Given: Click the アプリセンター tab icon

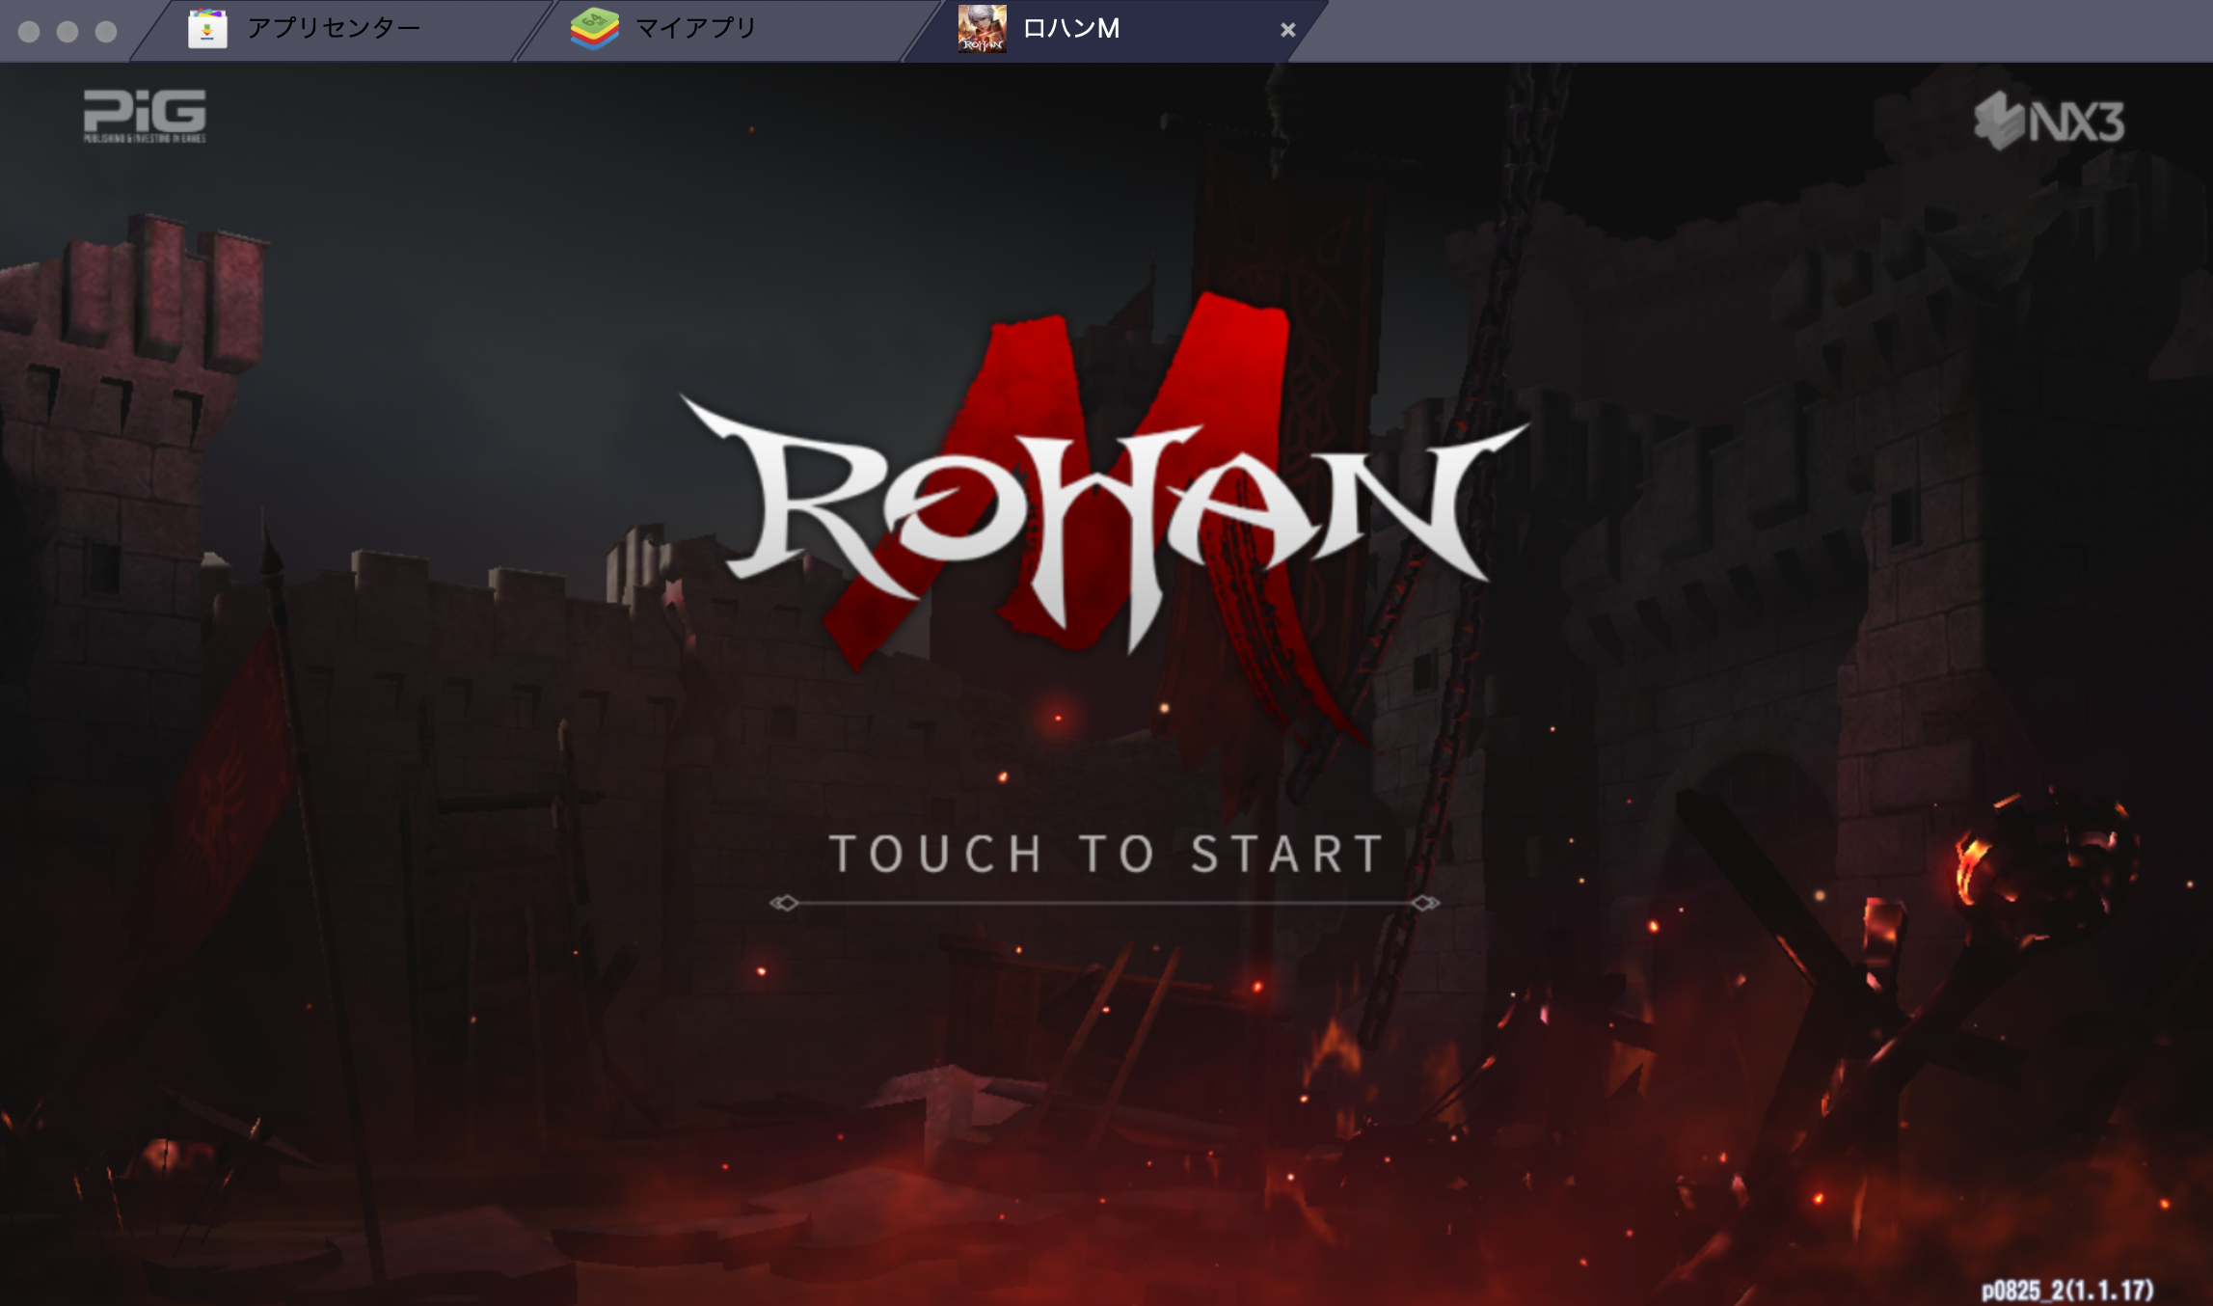Looking at the screenshot, I should pyautogui.click(x=207, y=29).
